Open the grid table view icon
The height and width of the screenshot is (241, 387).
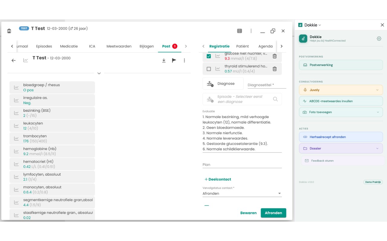tap(239, 31)
